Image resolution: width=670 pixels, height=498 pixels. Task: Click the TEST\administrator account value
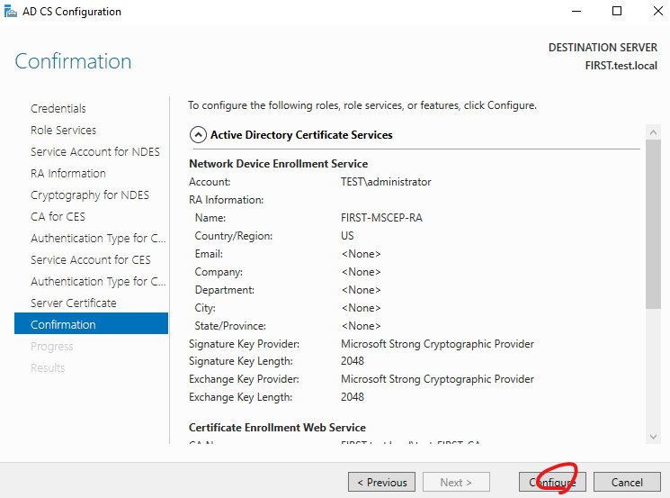(x=386, y=182)
